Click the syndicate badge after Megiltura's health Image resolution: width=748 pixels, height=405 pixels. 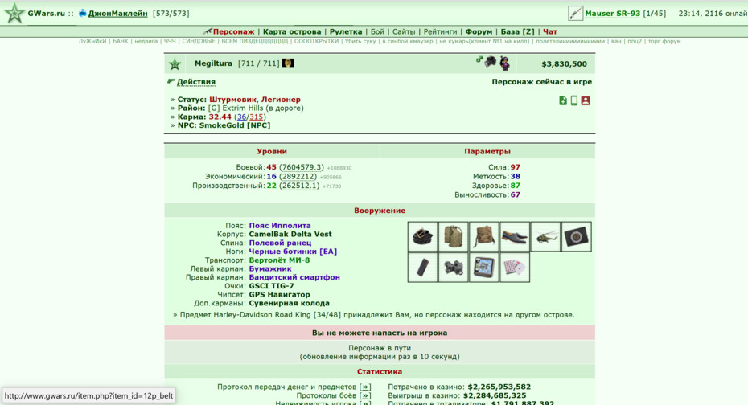click(288, 63)
